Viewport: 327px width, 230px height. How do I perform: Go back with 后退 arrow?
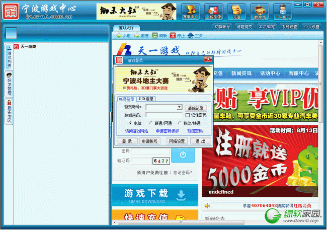(123, 36)
